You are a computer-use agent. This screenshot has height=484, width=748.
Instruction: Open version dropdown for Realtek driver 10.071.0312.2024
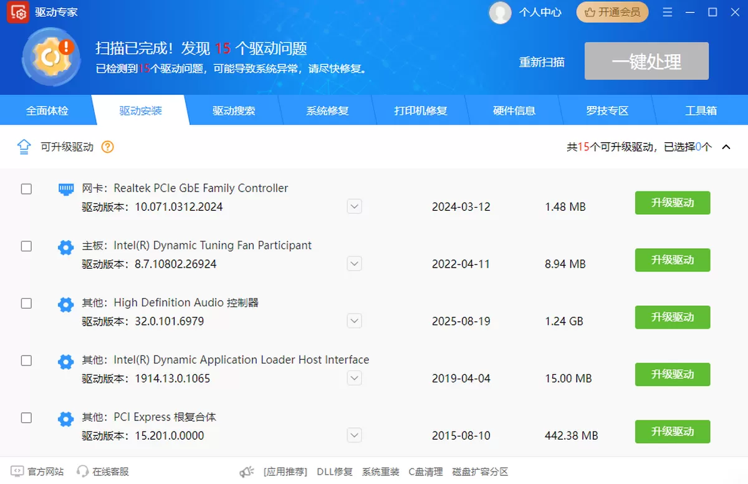[355, 206]
